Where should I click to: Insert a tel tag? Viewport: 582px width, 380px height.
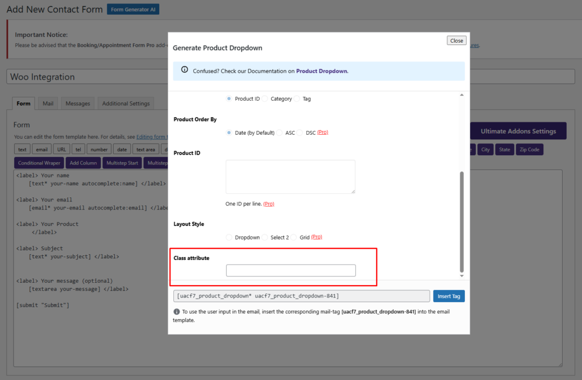pyautogui.click(x=78, y=149)
